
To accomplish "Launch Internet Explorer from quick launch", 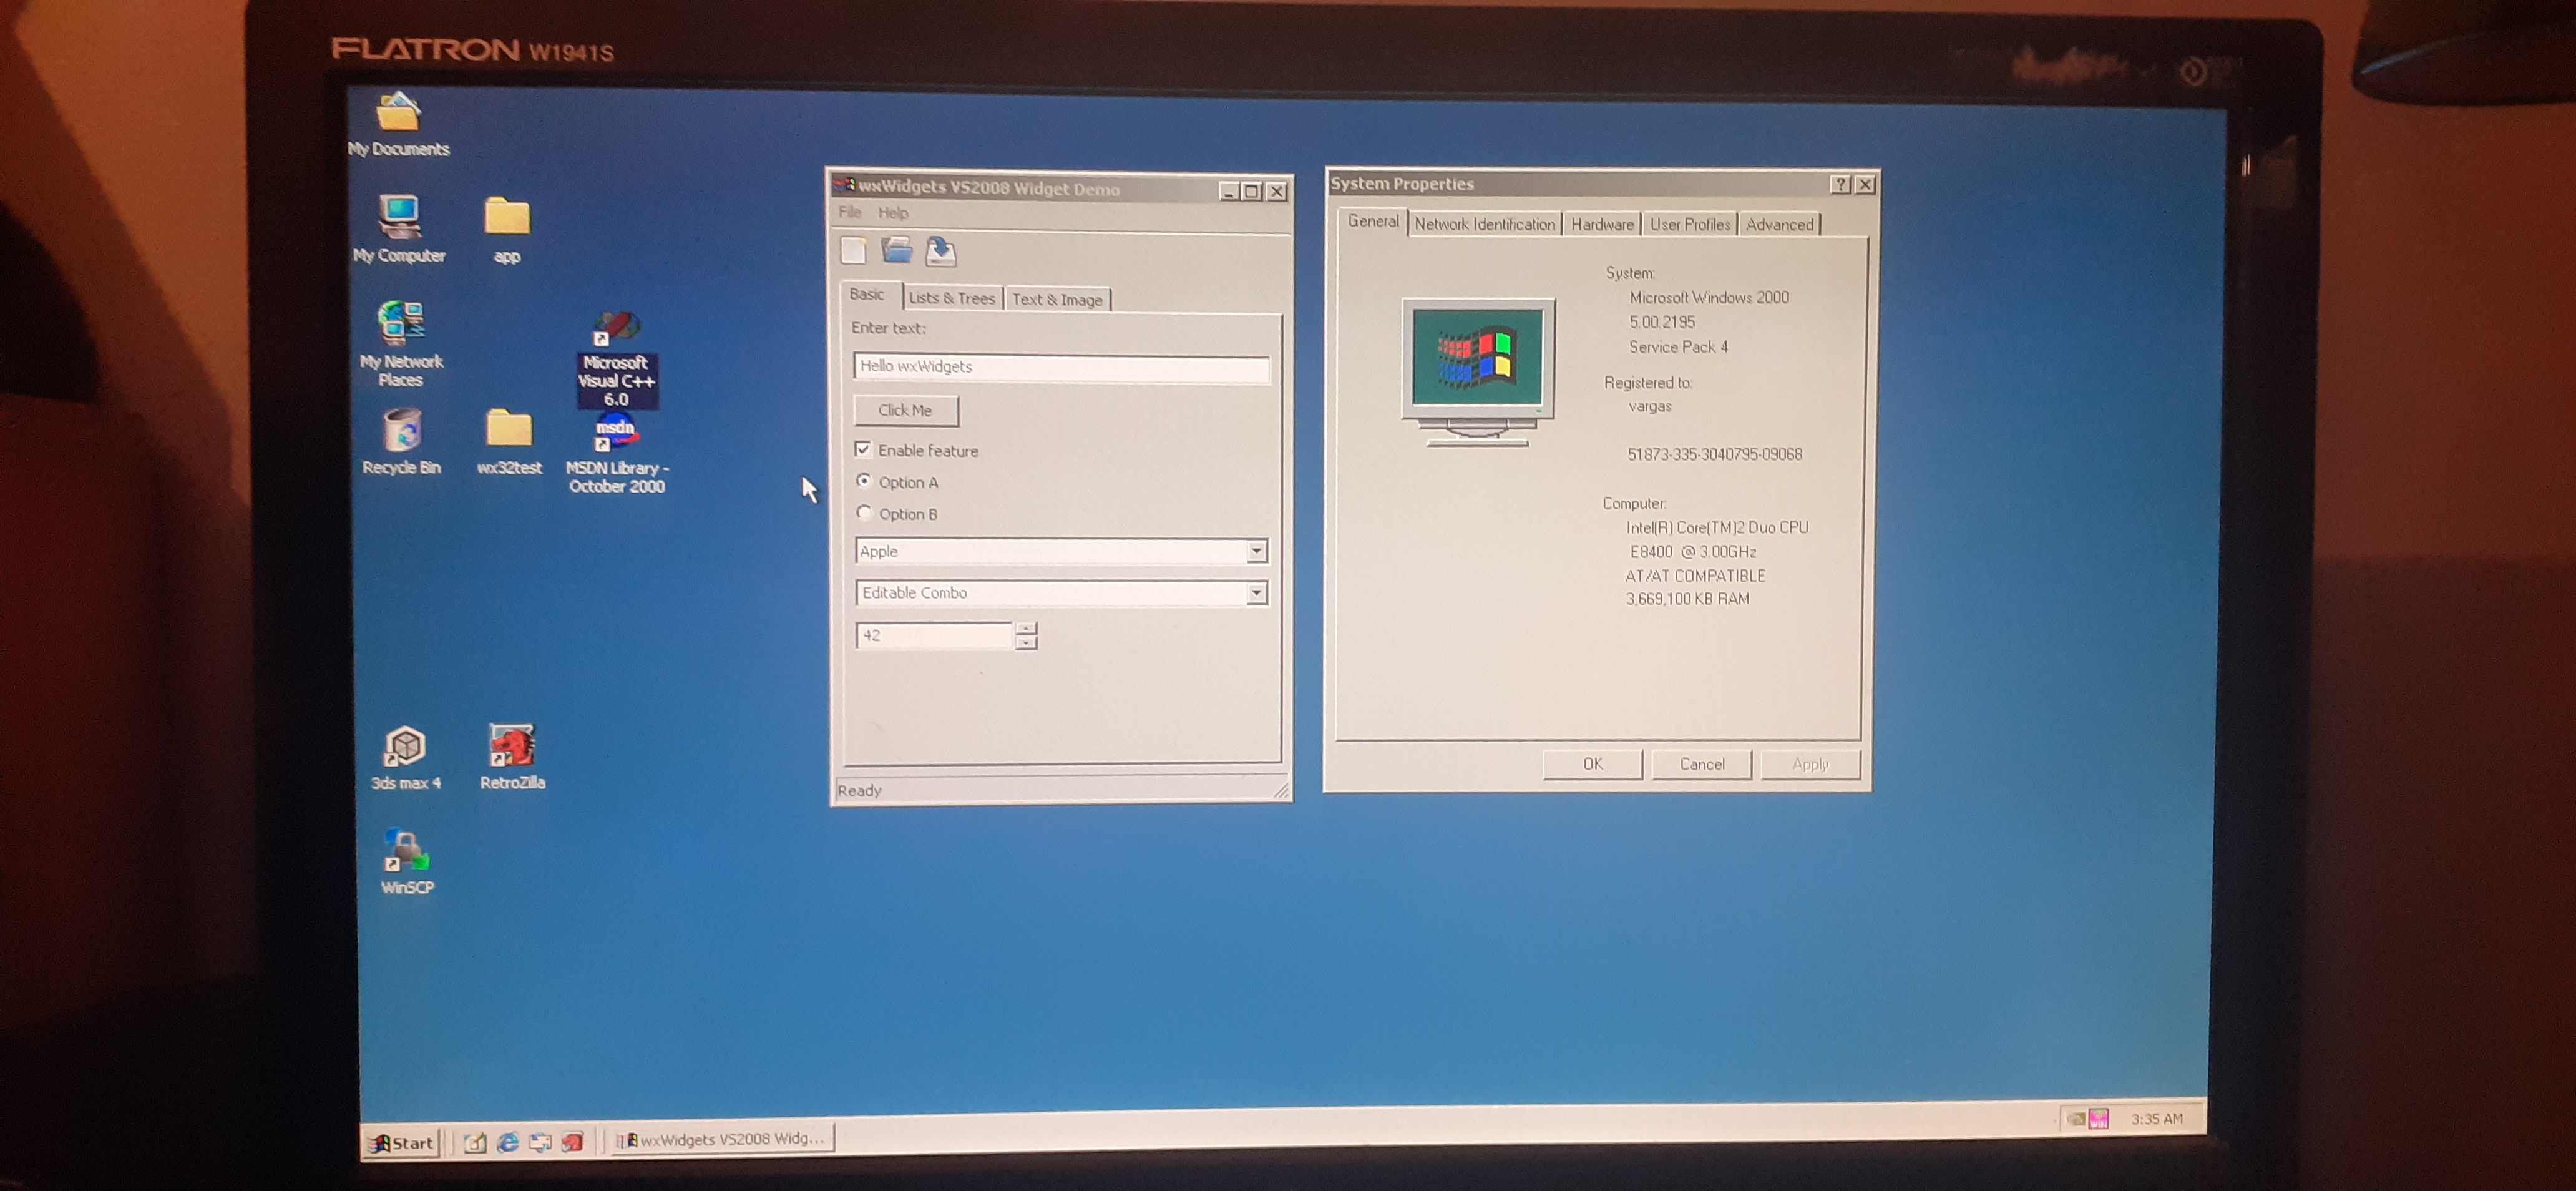I will (508, 1142).
